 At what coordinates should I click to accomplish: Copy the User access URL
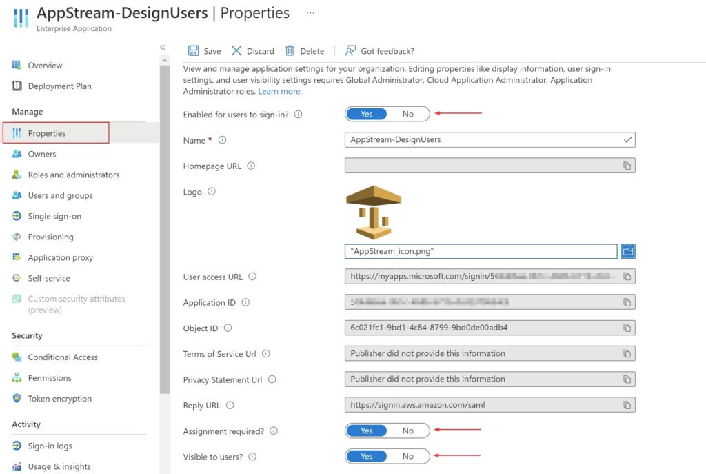(x=627, y=276)
